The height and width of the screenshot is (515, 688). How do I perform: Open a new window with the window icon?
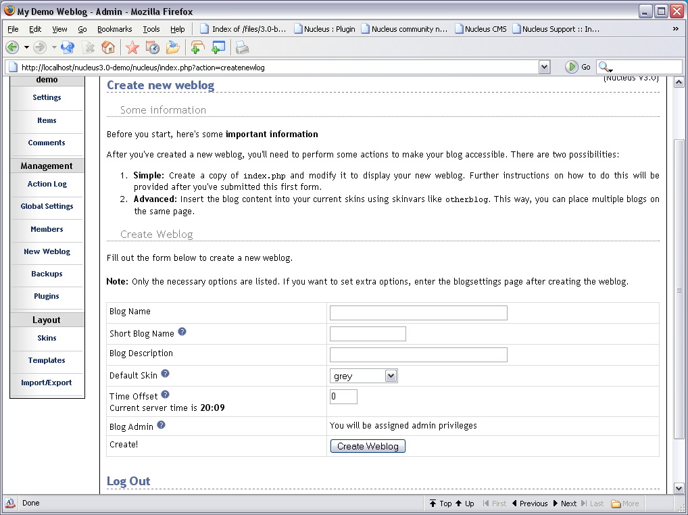(218, 47)
